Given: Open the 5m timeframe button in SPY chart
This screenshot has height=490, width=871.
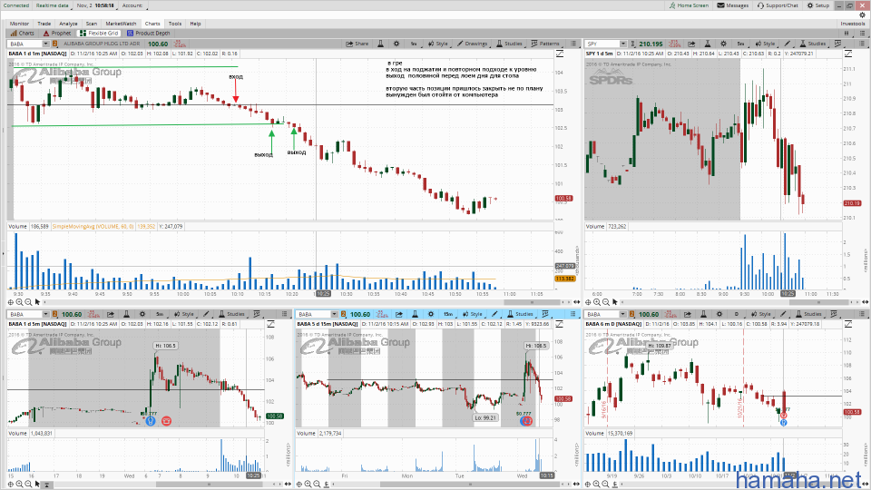Looking at the screenshot, I should pyautogui.click(x=740, y=44).
